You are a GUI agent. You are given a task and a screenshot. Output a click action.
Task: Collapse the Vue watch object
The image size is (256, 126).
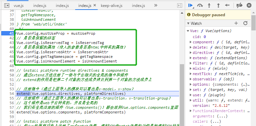(x=188, y=31)
